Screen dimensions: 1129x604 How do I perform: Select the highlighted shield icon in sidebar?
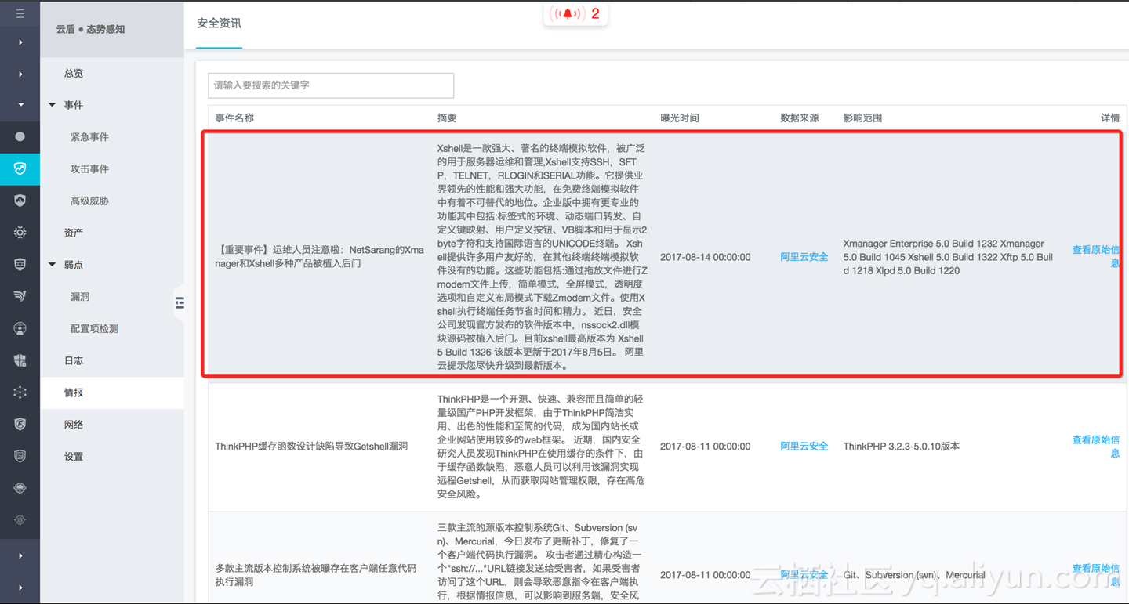(20, 168)
